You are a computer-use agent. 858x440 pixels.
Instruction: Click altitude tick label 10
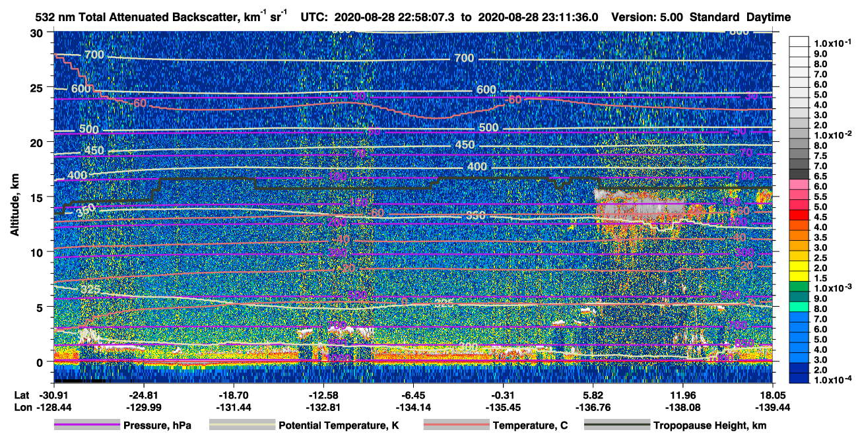coord(38,251)
